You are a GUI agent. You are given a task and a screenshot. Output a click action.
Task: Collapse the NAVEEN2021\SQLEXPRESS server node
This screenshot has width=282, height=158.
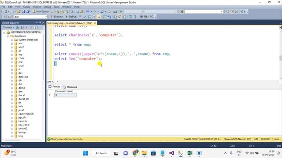(4, 32)
